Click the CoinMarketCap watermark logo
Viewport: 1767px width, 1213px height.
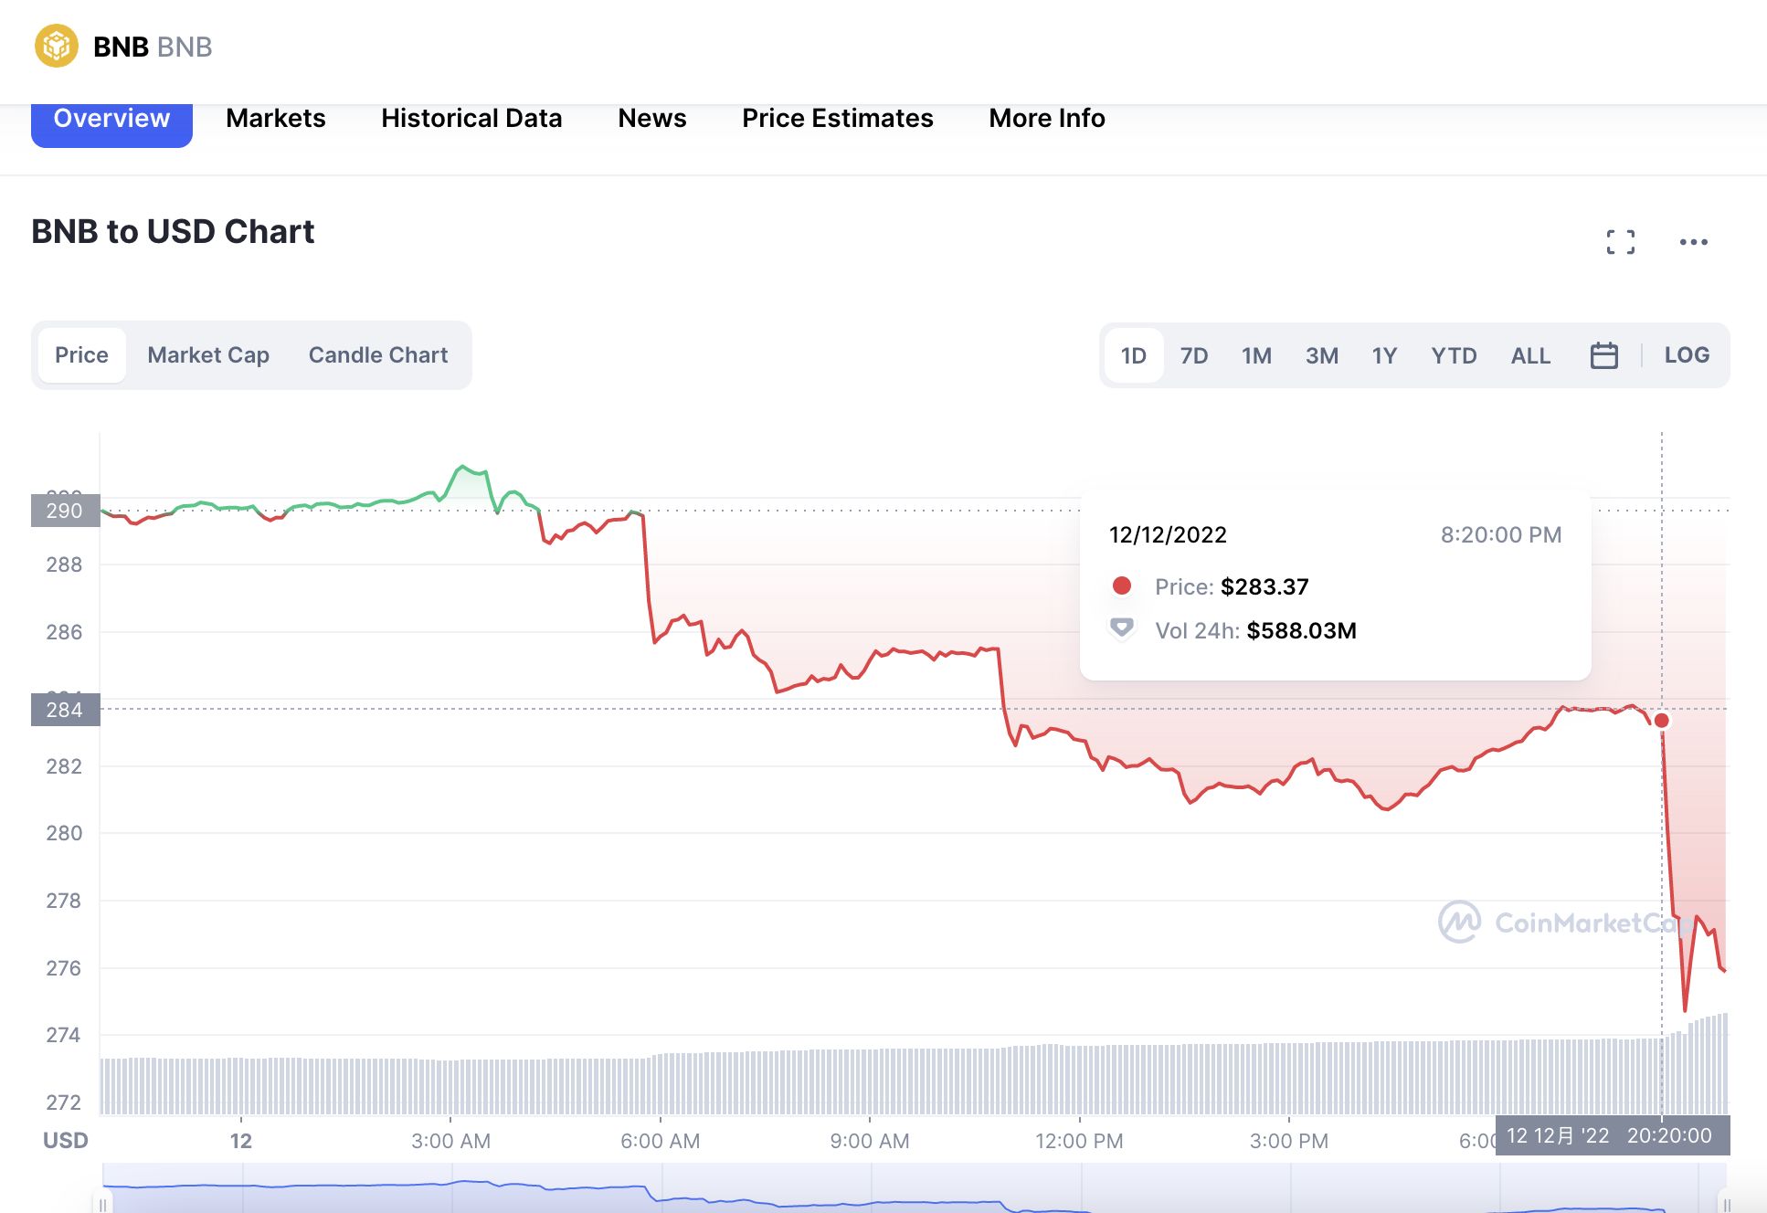1460,922
